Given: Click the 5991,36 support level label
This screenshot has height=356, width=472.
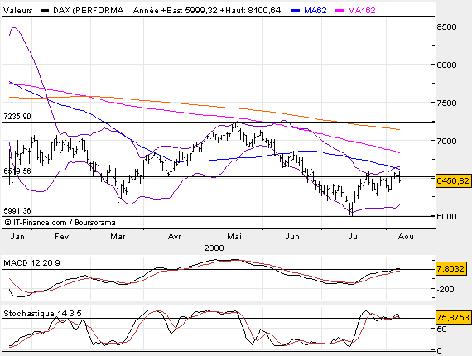Looking at the screenshot, I should (17, 210).
